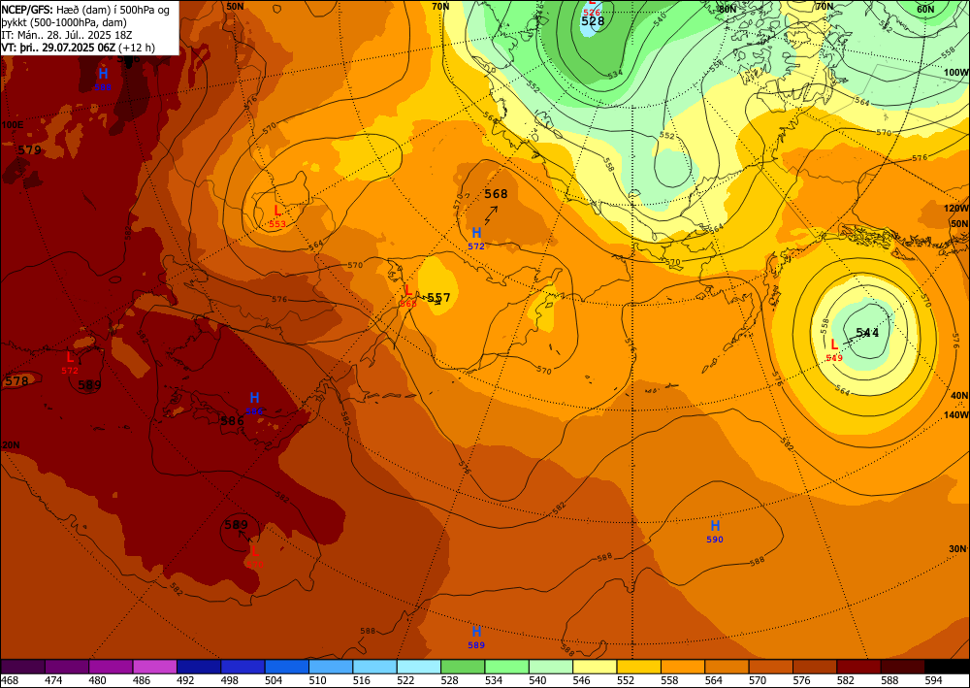Click the blue H labeled 589 at bottom
Viewport: 970px width, 688px height.
click(x=476, y=632)
